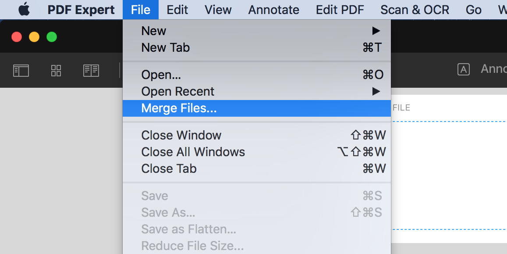Select Close Window menu entry

(181, 135)
